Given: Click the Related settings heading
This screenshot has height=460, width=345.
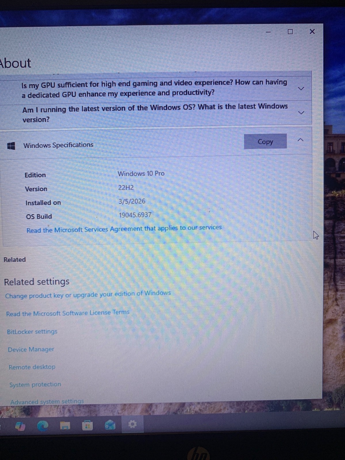Looking at the screenshot, I should click(x=37, y=281).
